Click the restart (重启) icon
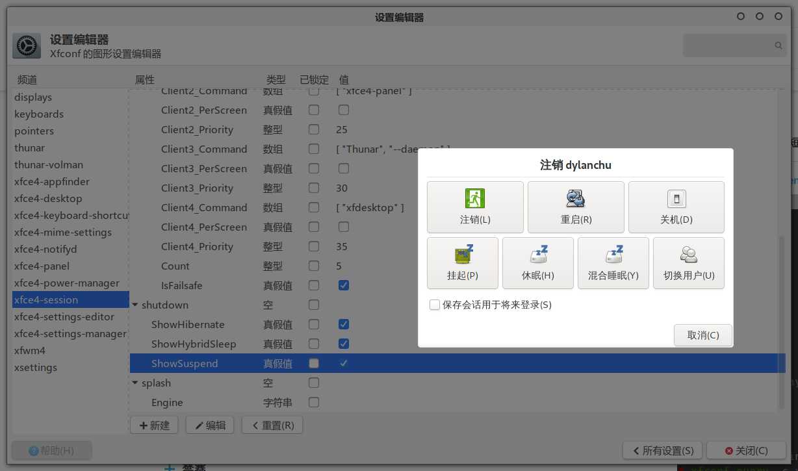798x471 pixels. [576, 198]
